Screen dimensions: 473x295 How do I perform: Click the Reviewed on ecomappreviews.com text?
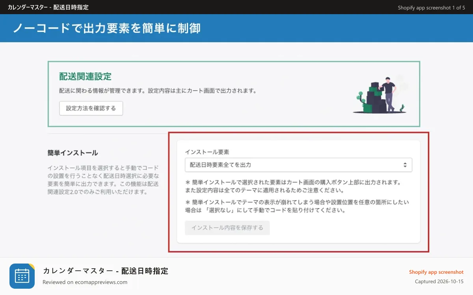(85, 282)
